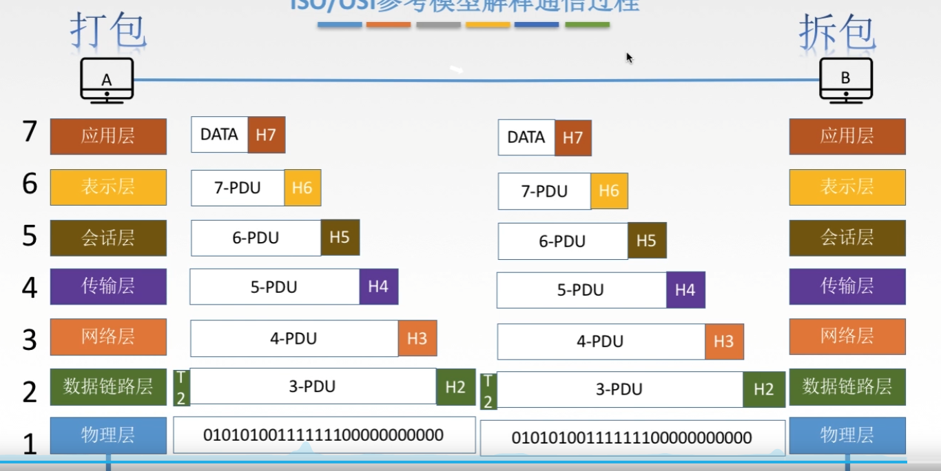
Task: Select DATA box in 拆包 column
Action: pos(526,138)
